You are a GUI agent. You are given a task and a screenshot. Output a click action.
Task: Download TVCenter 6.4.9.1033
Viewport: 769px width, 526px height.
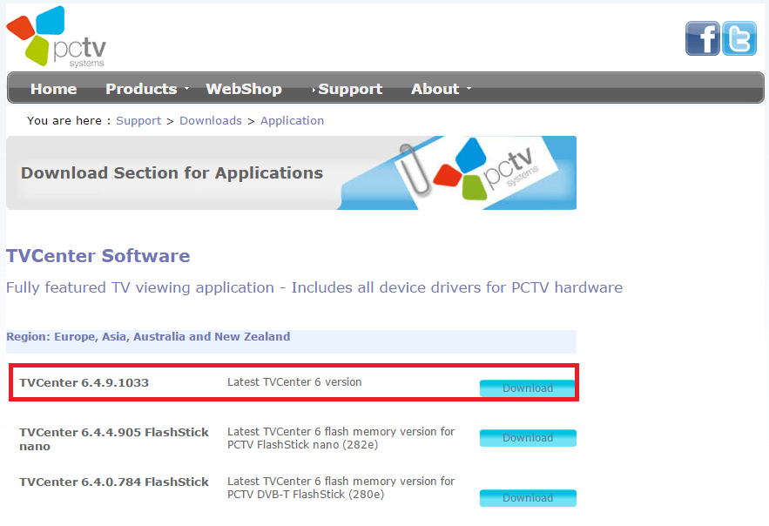[527, 388]
